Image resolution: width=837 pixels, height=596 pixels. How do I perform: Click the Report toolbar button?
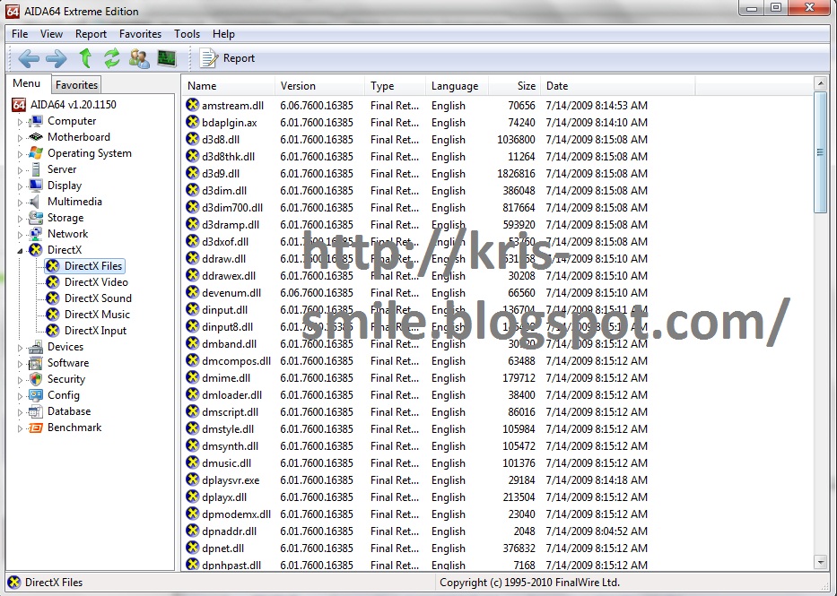point(227,58)
